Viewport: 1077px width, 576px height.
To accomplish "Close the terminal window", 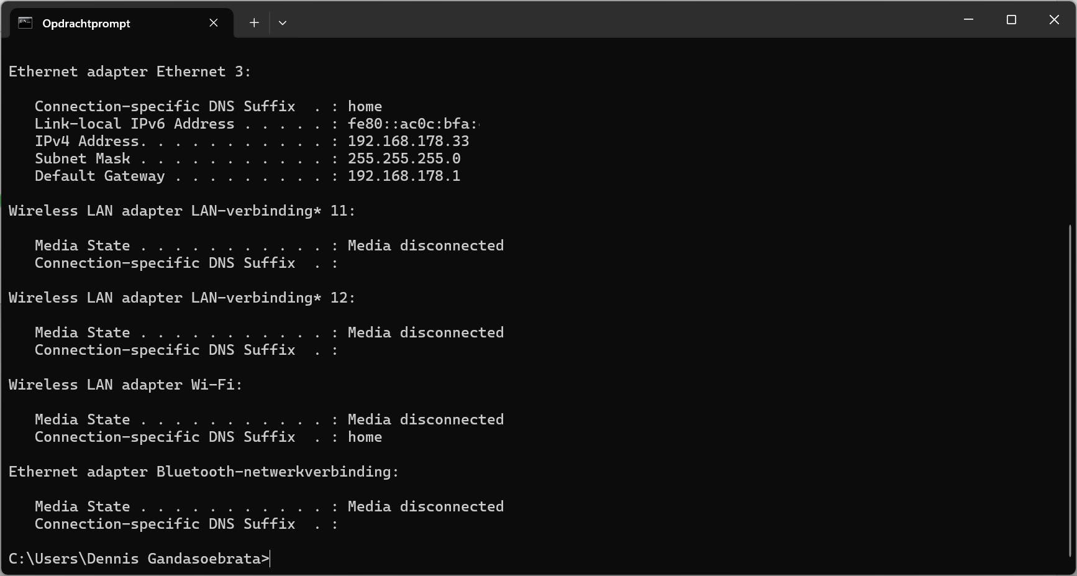I will click(1054, 20).
